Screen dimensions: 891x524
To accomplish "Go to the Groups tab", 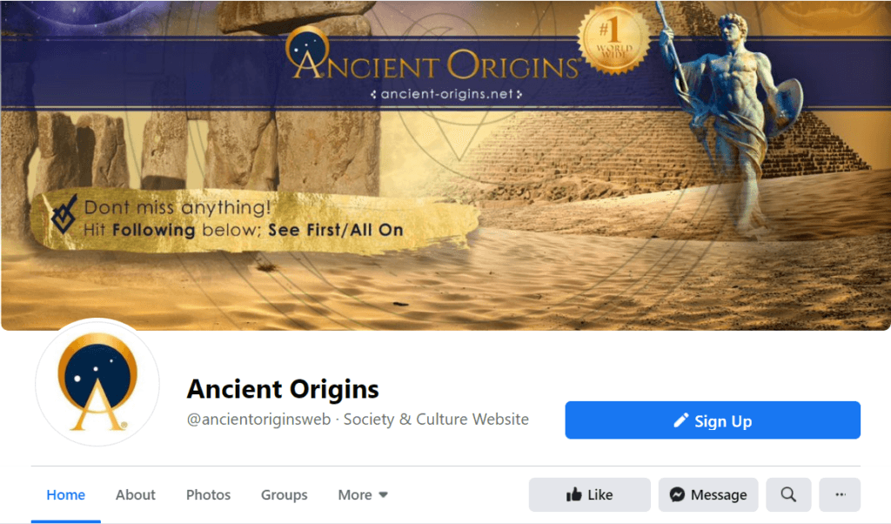I will tap(285, 494).
